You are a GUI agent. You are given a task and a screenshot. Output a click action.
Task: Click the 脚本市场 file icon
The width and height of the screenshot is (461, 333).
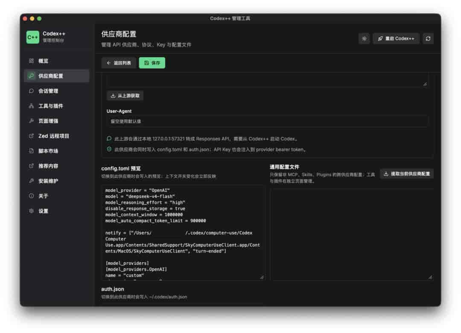click(x=32, y=151)
